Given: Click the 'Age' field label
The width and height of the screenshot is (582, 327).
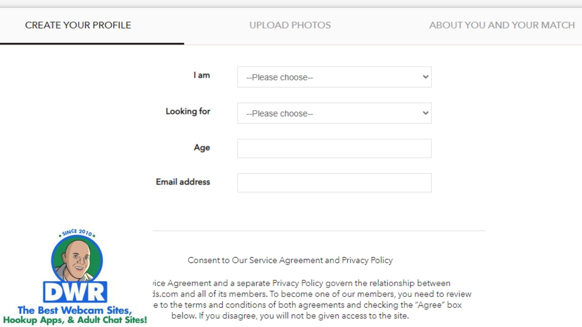Looking at the screenshot, I should 202,147.
